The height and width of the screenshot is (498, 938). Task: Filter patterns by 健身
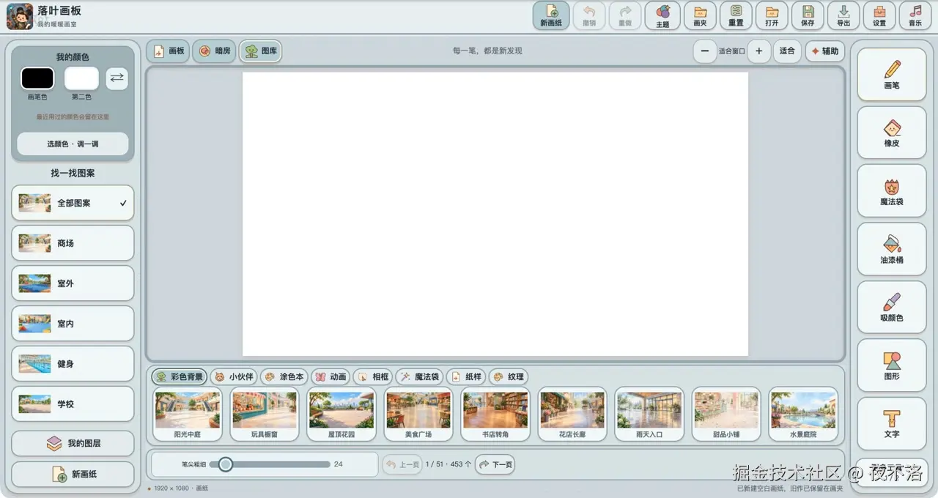[x=73, y=364]
